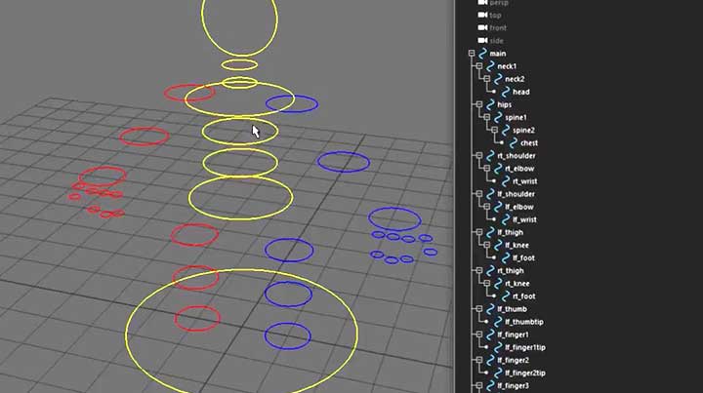Image resolution: width=703 pixels, height=393 pixels.
Task: Select the curve icon of spine1
Action: point(498,117)
